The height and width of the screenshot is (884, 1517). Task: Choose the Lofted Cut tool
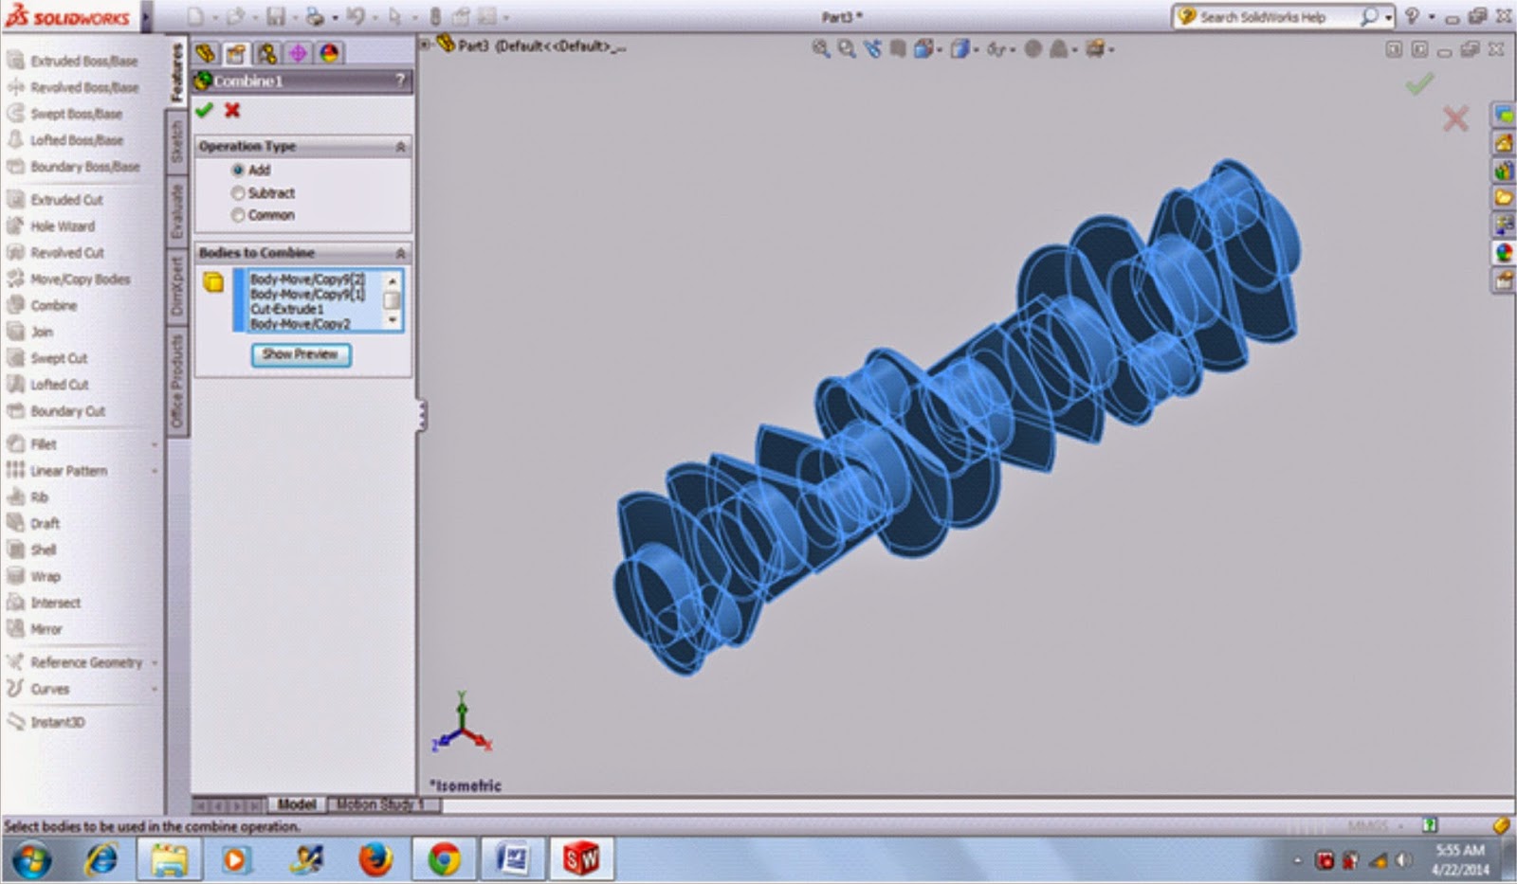47,385
